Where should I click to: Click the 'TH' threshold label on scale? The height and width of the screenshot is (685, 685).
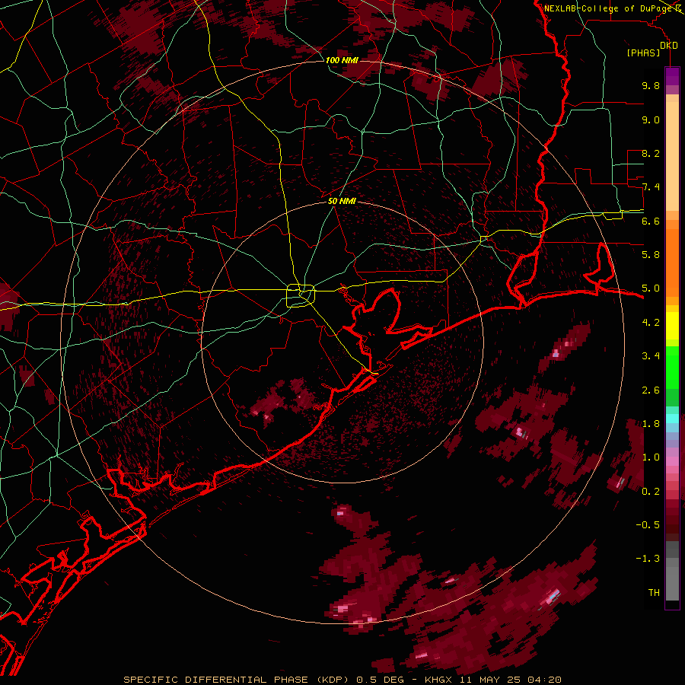point(654,592)
